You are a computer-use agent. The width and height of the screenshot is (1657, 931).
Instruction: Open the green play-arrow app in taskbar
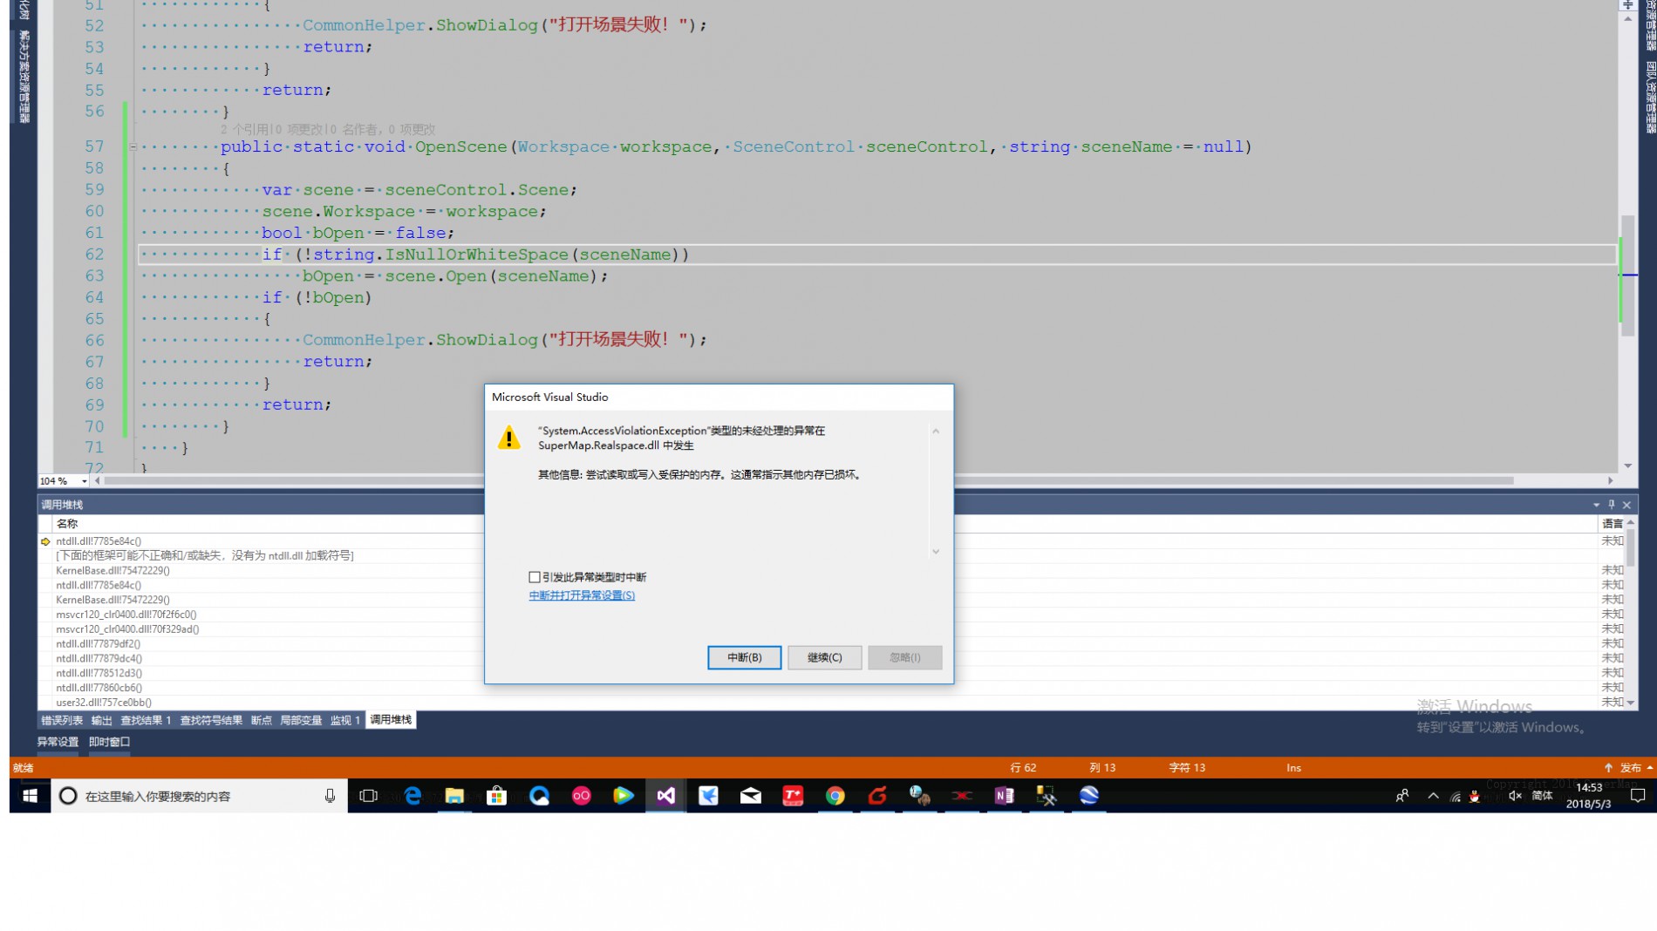[623, 796]
